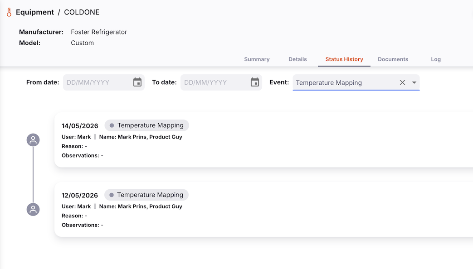Click the Manufacturer label

point(41,32)
